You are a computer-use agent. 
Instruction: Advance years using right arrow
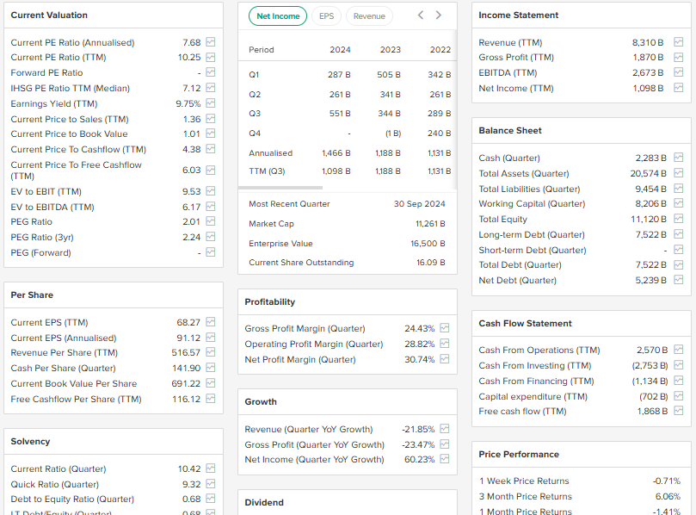[439, 16]
